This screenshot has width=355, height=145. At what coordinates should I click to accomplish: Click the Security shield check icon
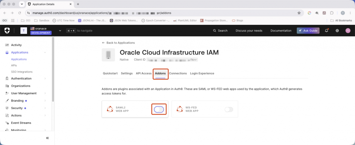pyautogui.click(x=7, y=108)
